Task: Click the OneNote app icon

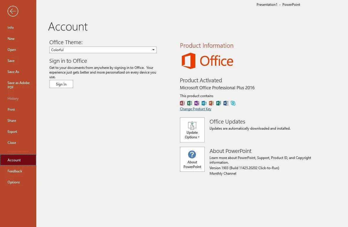Action: pos(196,103)
